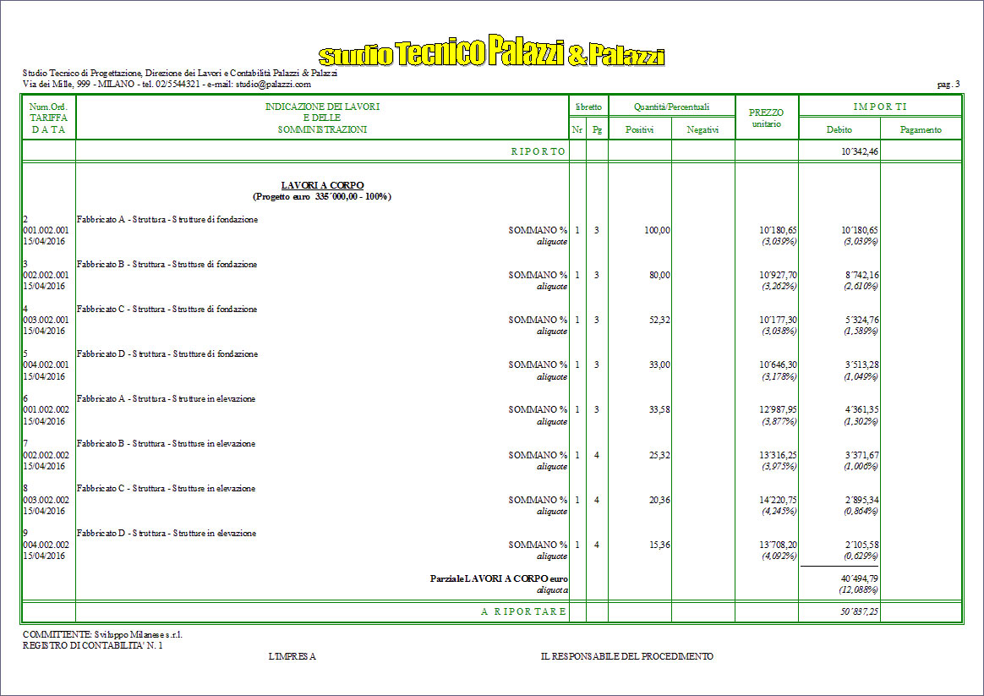Click the partial aliquota (12,088%)
This screenshot has width=984, height=696.
tap(859, 590)
